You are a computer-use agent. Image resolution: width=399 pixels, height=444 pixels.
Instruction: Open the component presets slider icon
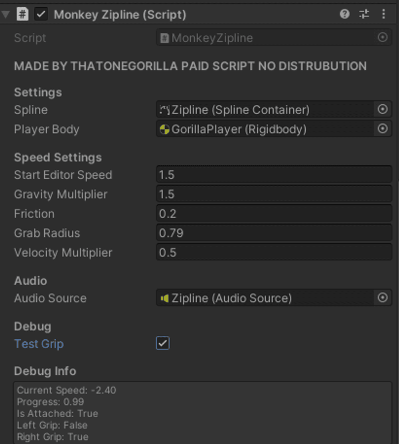[364, 15]
